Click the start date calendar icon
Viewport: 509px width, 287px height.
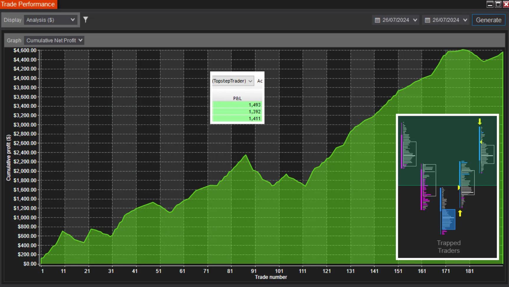tap(377, 20)
